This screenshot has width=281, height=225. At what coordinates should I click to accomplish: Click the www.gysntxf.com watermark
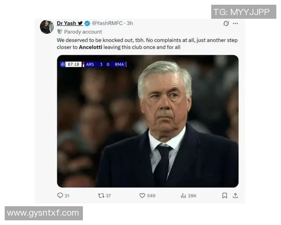tap(44, 213)
